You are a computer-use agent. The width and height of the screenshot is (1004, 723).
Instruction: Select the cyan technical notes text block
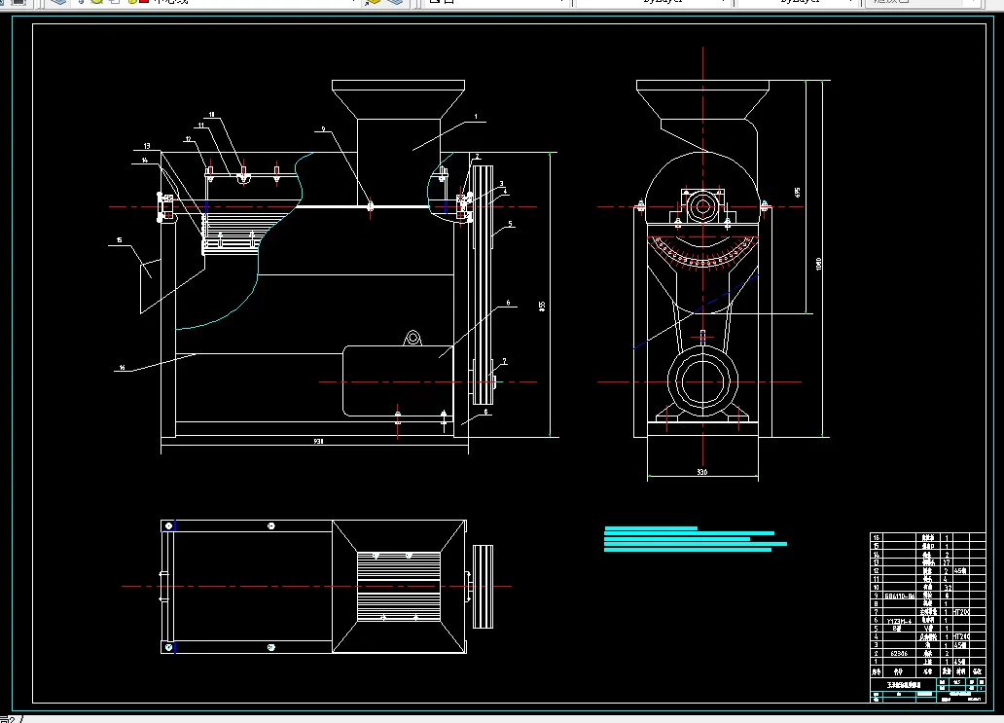[696, 539]
